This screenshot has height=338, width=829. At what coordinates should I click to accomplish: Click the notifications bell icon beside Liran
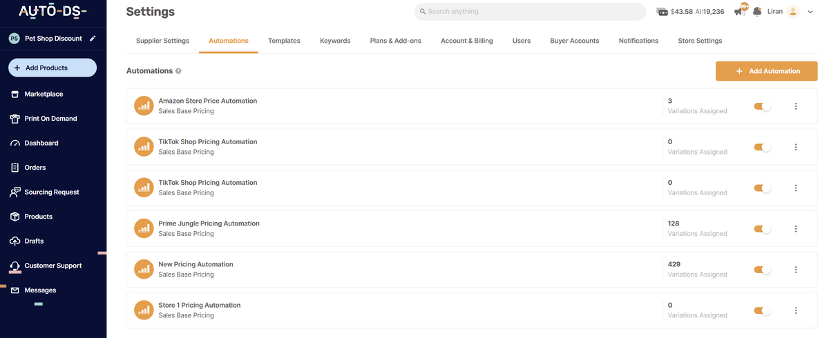757,12
